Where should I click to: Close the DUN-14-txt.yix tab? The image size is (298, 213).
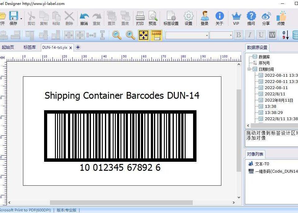pos(70,48)
